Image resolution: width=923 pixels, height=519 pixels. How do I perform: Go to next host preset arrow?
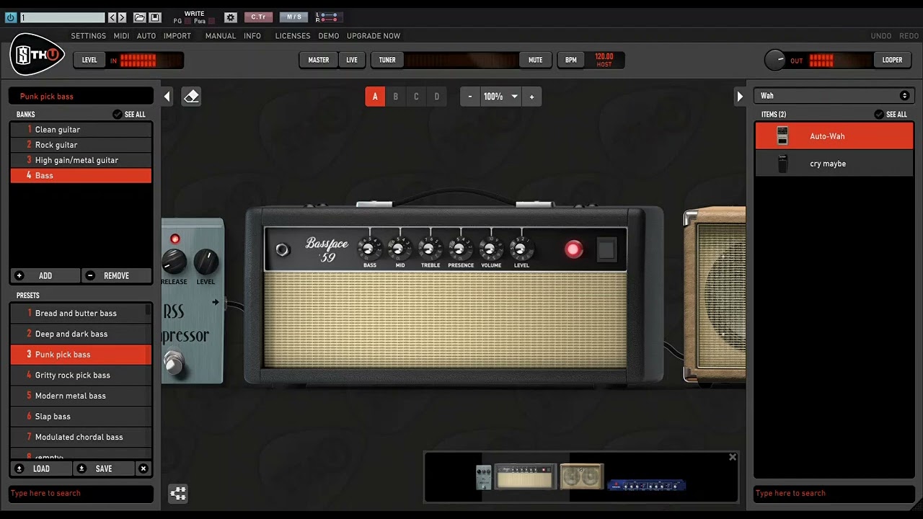coord(122,17)
